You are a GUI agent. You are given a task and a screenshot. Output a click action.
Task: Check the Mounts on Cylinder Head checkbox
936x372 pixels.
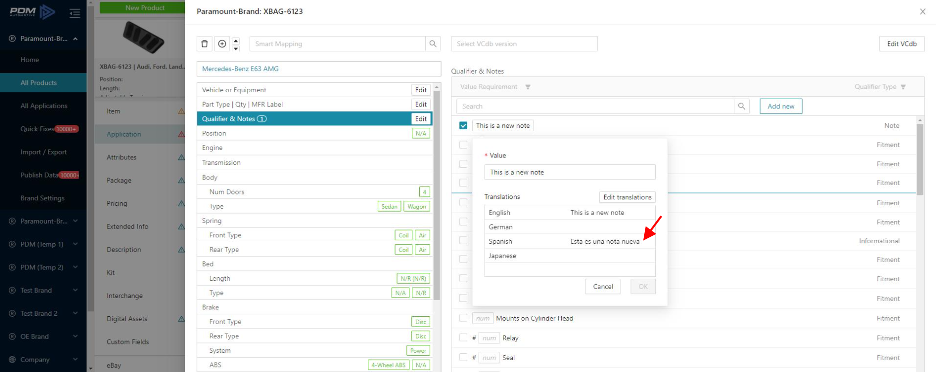click(x=463, y=318)
